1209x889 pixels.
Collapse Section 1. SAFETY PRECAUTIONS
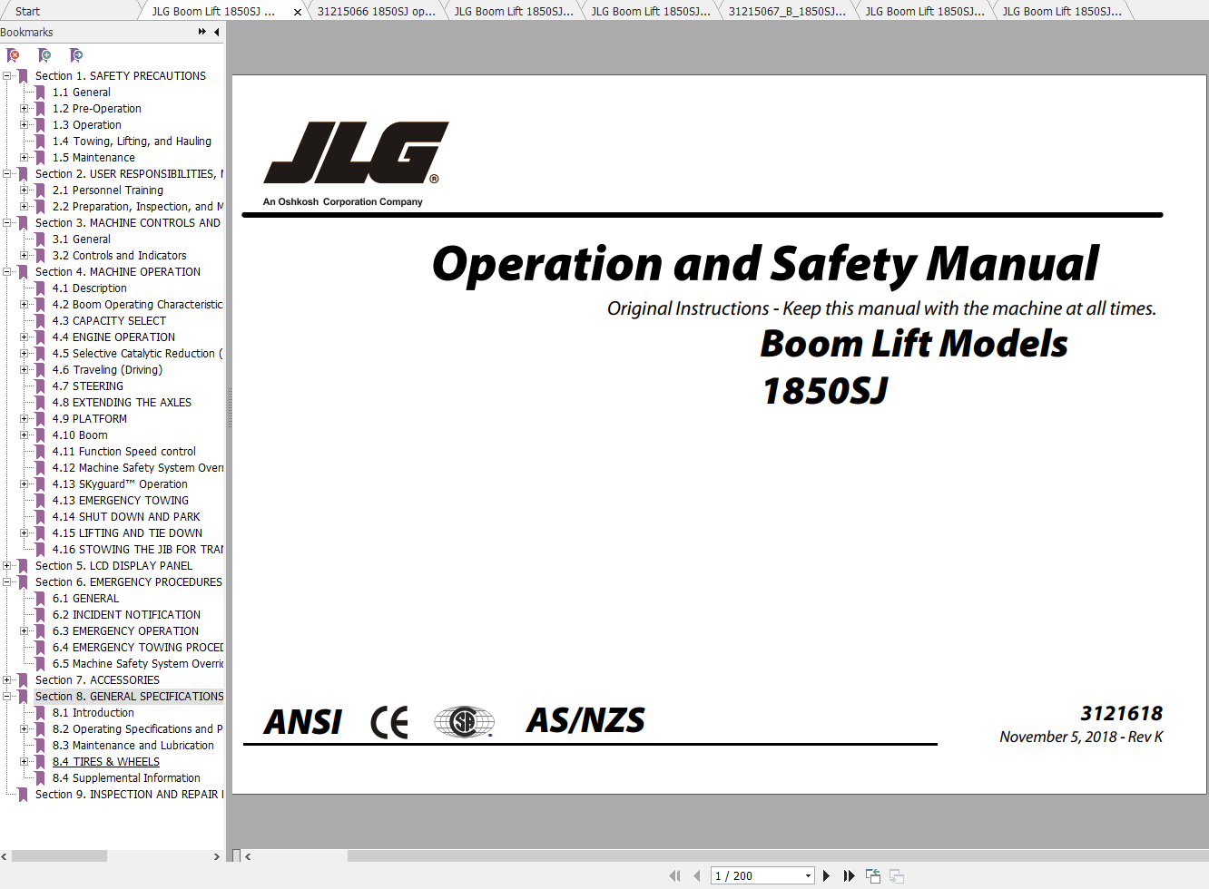point(7,76)
